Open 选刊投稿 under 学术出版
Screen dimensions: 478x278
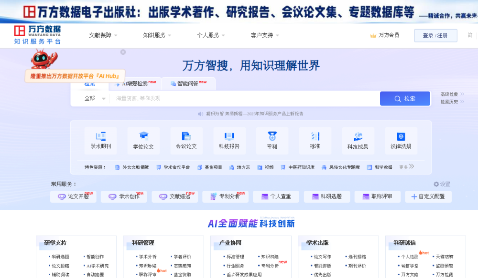coord(357,257)
